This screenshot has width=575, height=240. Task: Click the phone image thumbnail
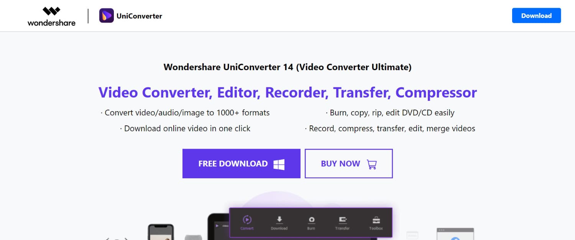(x=161, y=232)
